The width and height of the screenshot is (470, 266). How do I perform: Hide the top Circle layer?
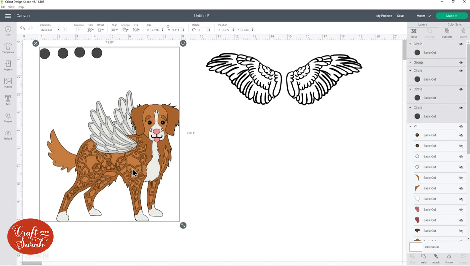[461, 44]
